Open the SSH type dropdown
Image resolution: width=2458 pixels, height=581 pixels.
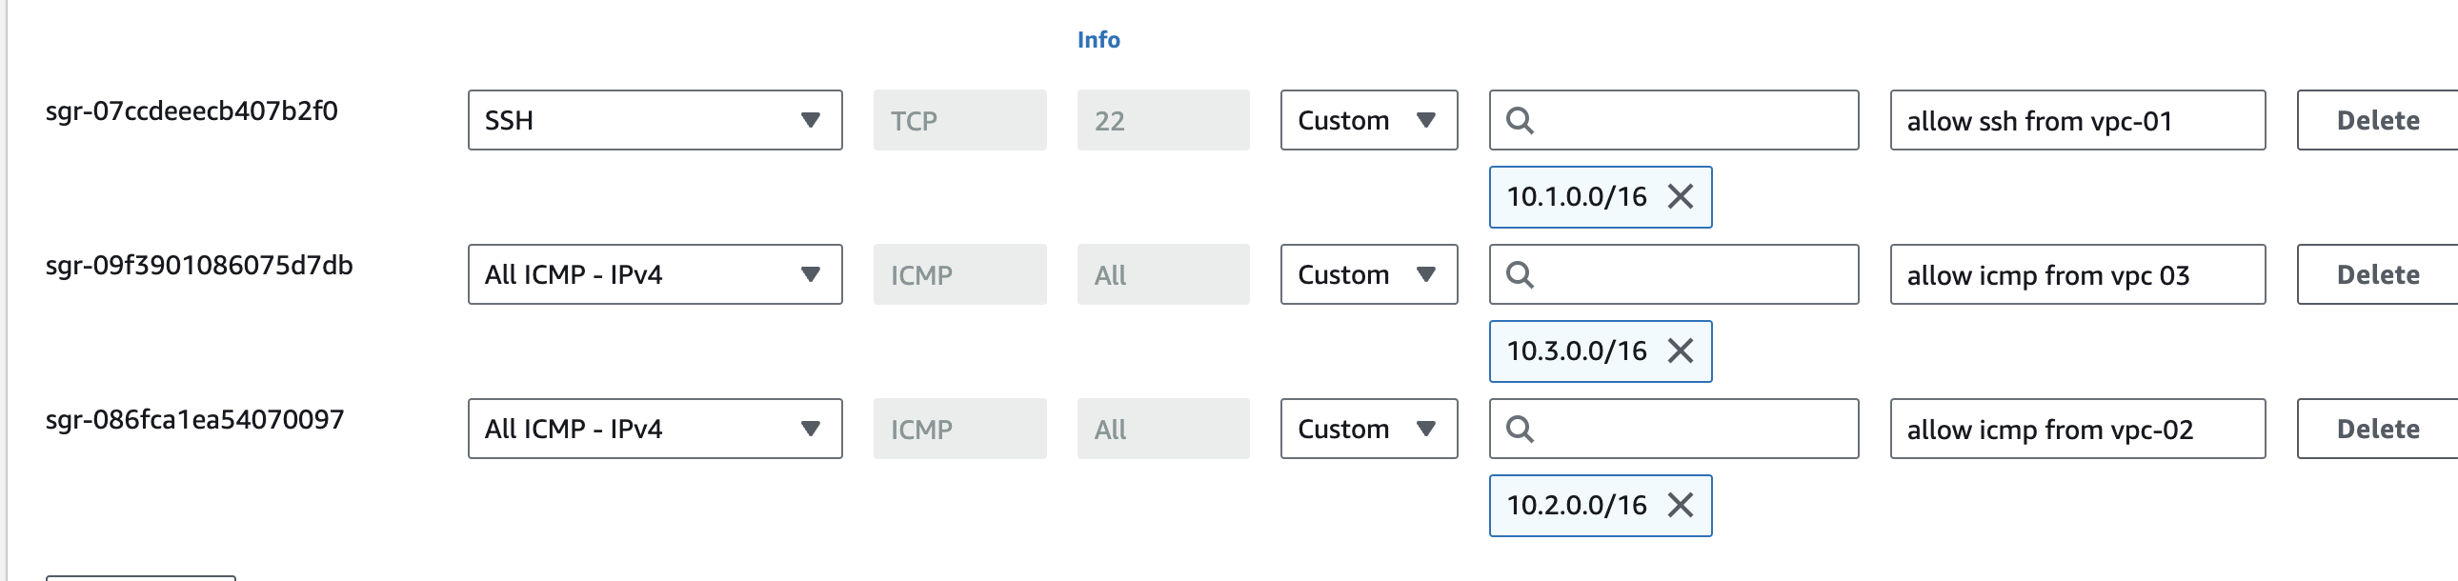pos(655,120)
